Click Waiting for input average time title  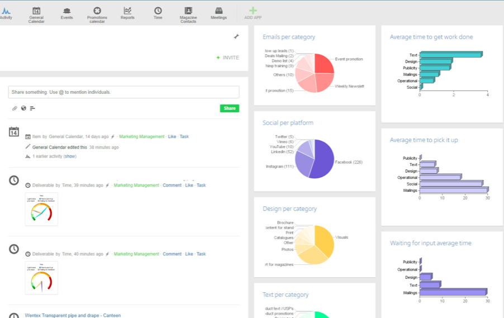pos(430,243)
